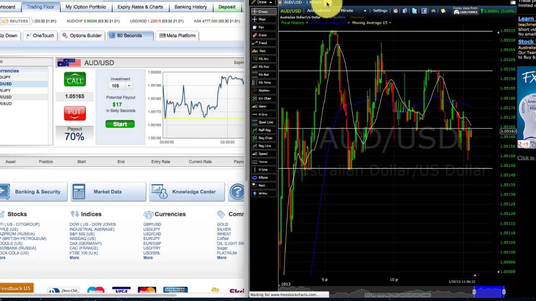This screenshot has height=301, width=536.
Task: Select the Err Chan tool
Action: (x=263, y=99)
